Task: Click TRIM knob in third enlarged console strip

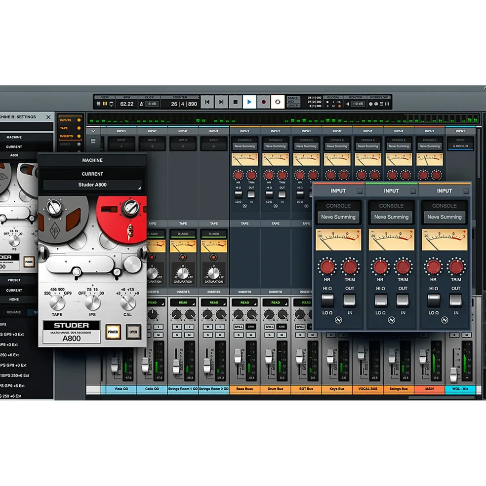Action: click(x=456, y=266)
